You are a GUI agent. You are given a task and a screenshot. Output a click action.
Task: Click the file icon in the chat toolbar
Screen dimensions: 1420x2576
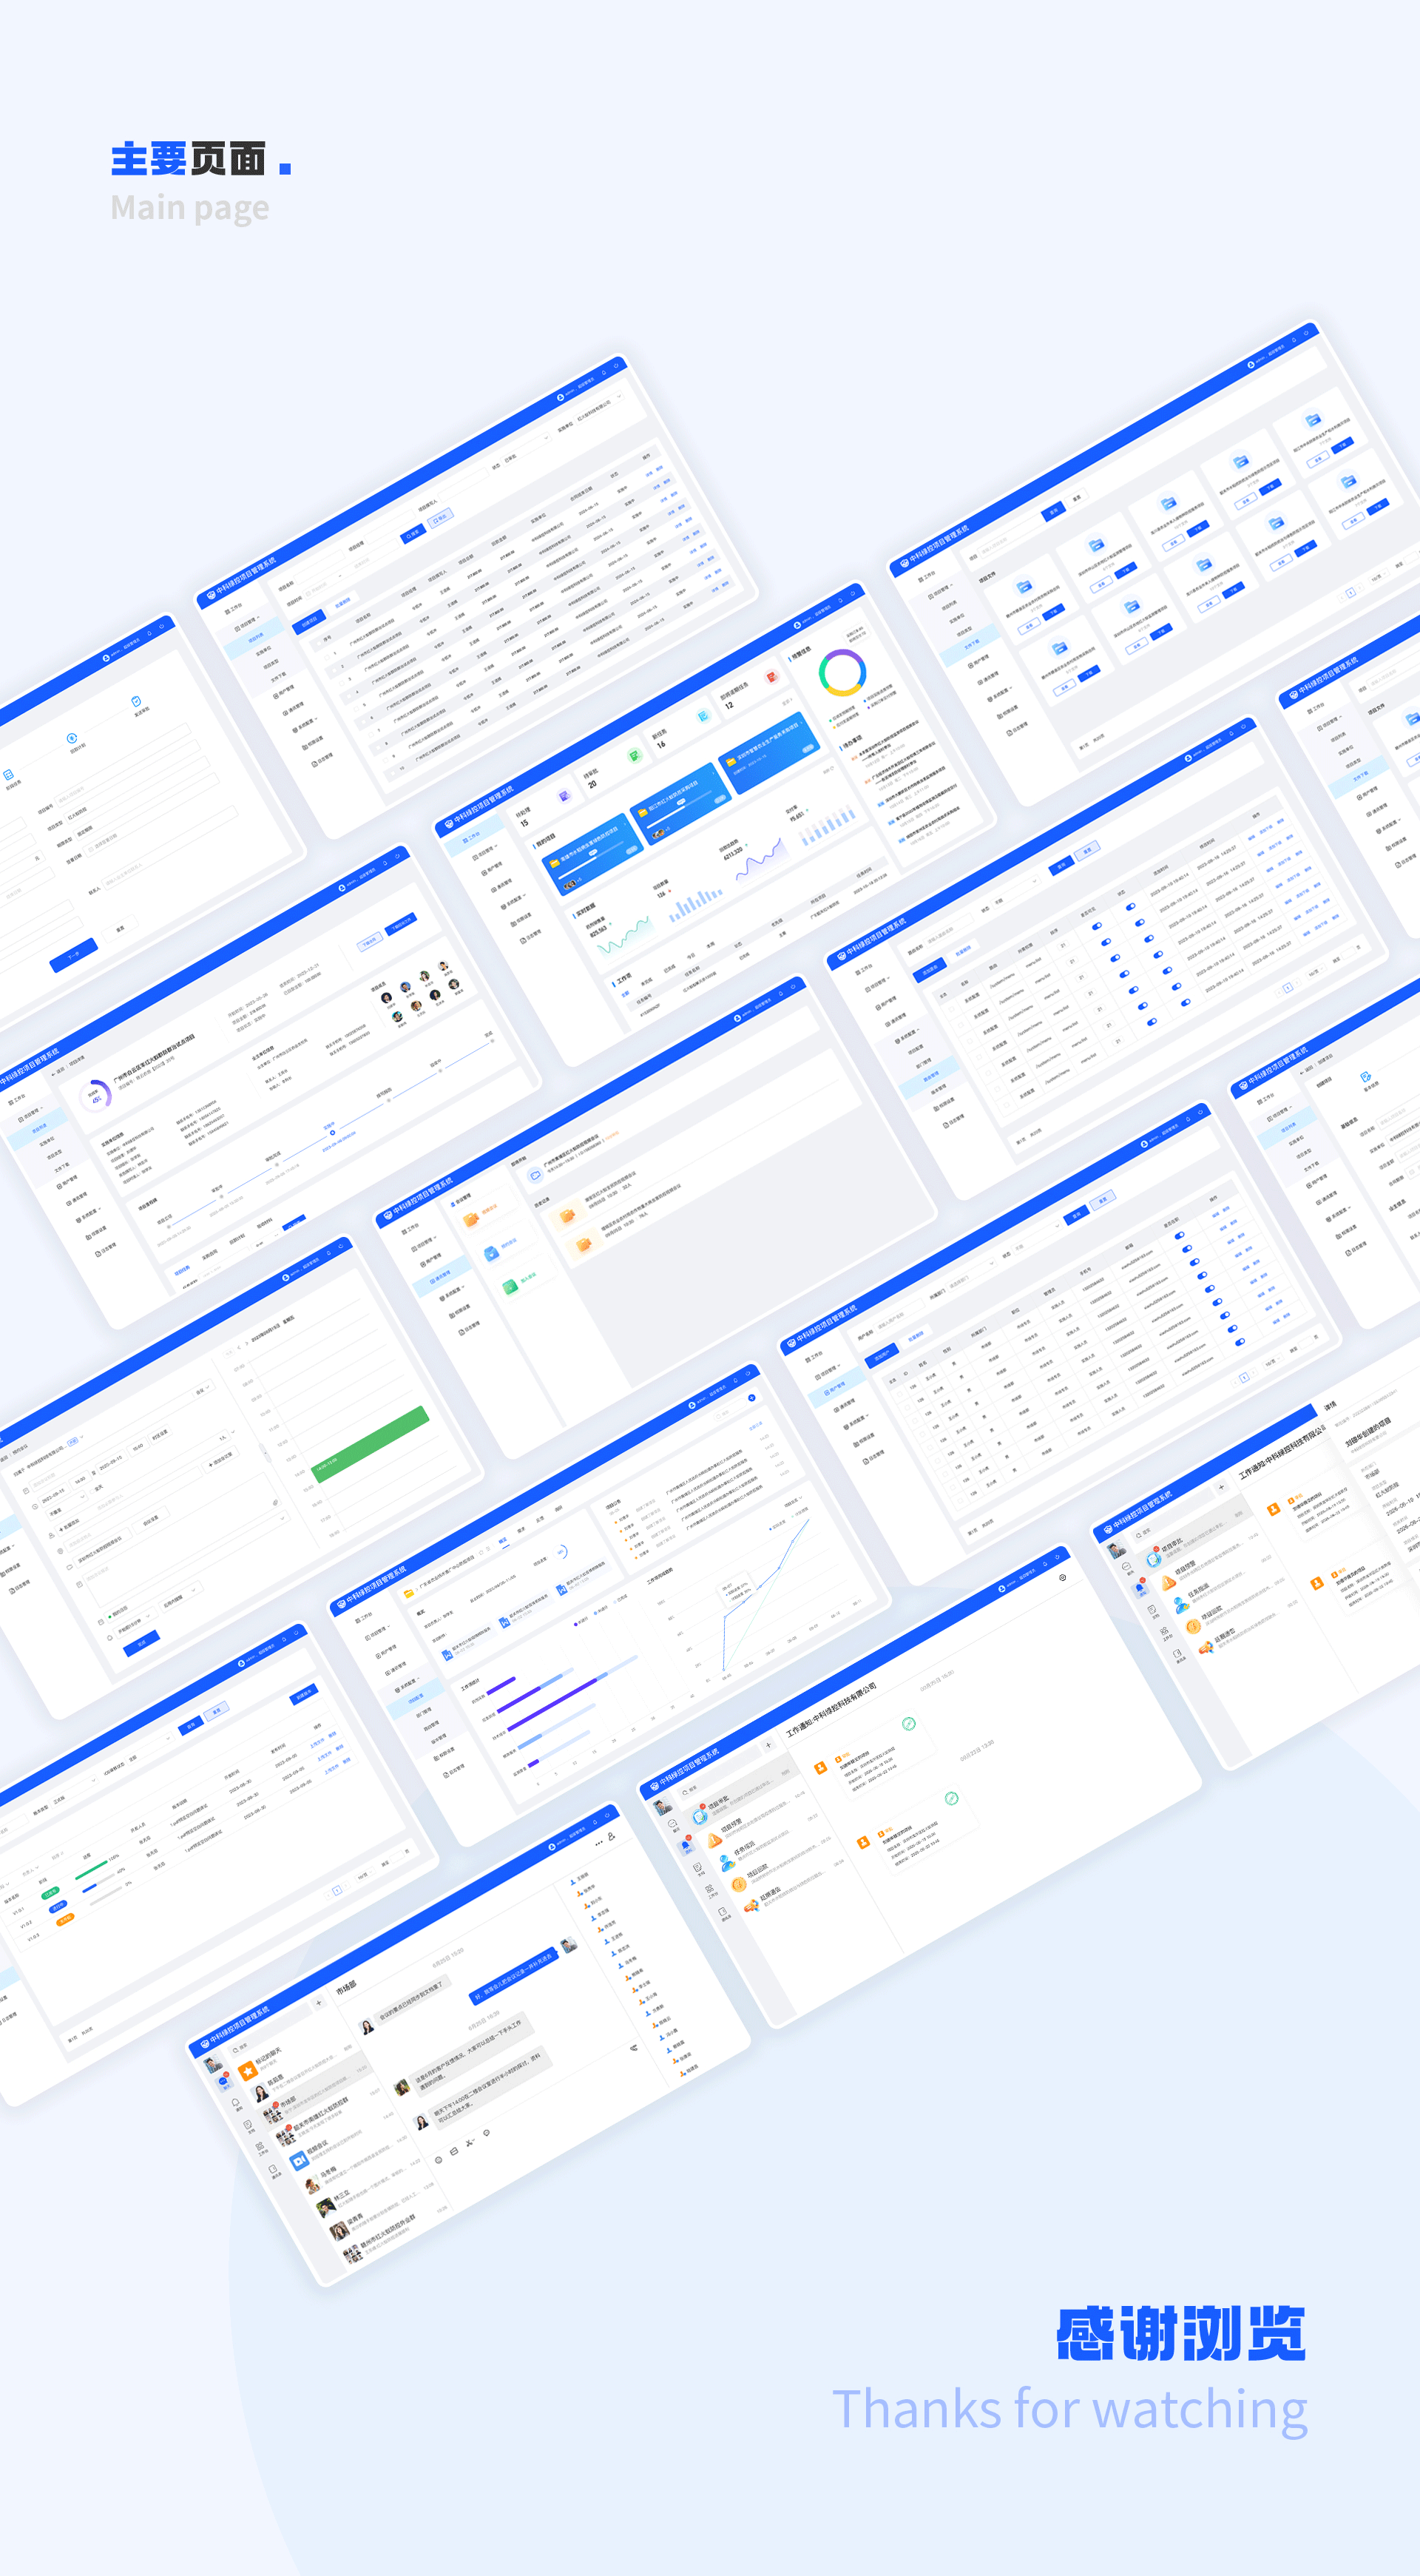[454, 2151]
